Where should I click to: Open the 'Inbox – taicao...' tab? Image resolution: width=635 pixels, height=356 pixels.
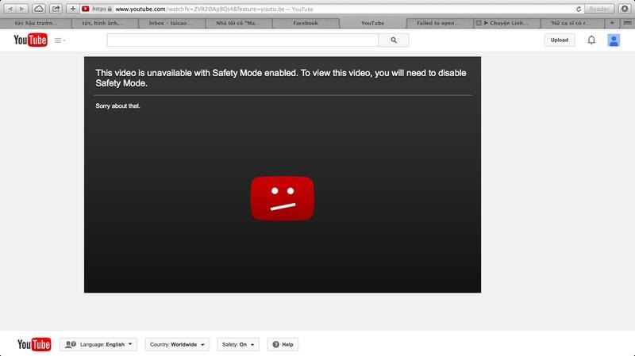pyautogui.click(x=172, y=23)
